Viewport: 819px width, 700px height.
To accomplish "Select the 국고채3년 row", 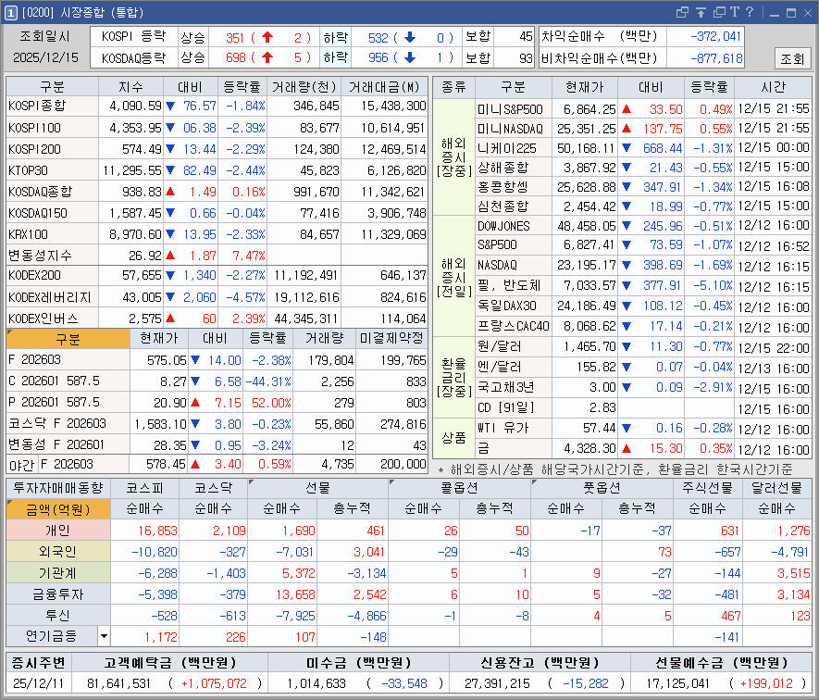I will point(643,387).
